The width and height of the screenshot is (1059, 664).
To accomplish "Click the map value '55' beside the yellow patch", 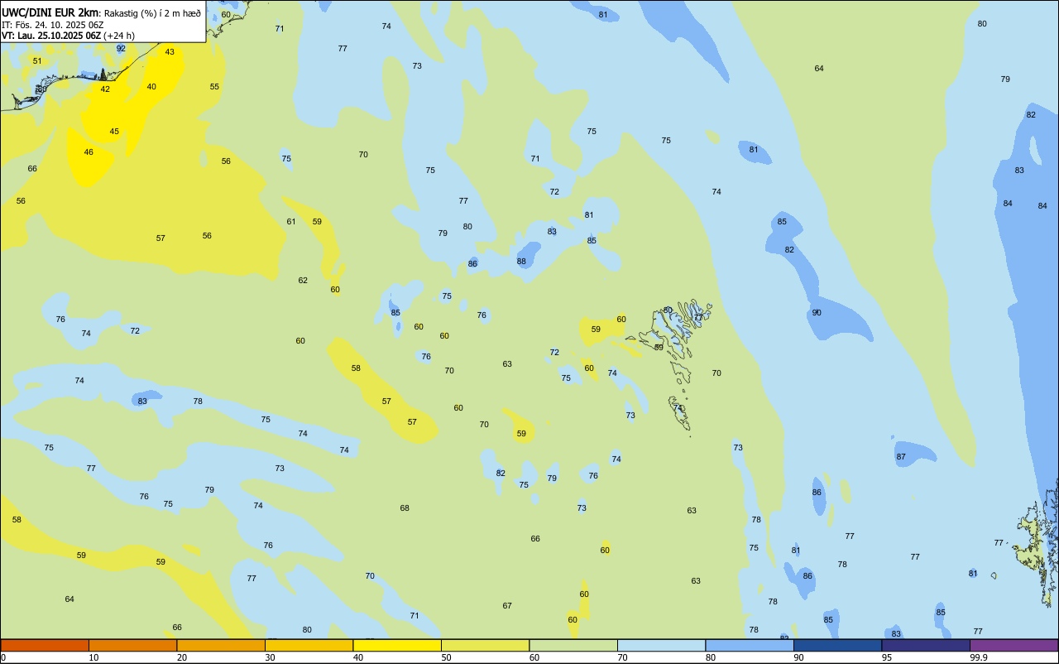I will pos(214,87).
